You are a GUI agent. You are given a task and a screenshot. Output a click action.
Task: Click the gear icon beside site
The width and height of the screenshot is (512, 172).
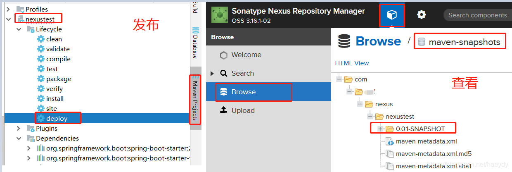tap(40, 108)
